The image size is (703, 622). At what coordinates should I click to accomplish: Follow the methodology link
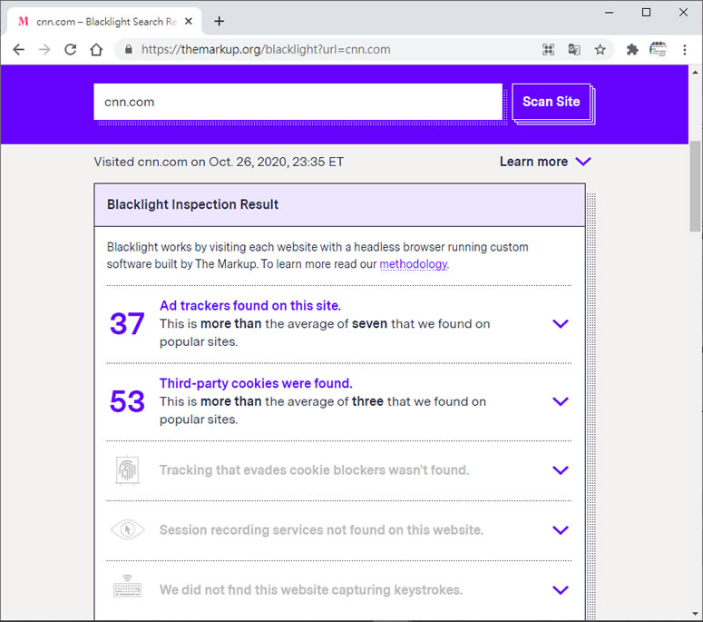(413, 264)
